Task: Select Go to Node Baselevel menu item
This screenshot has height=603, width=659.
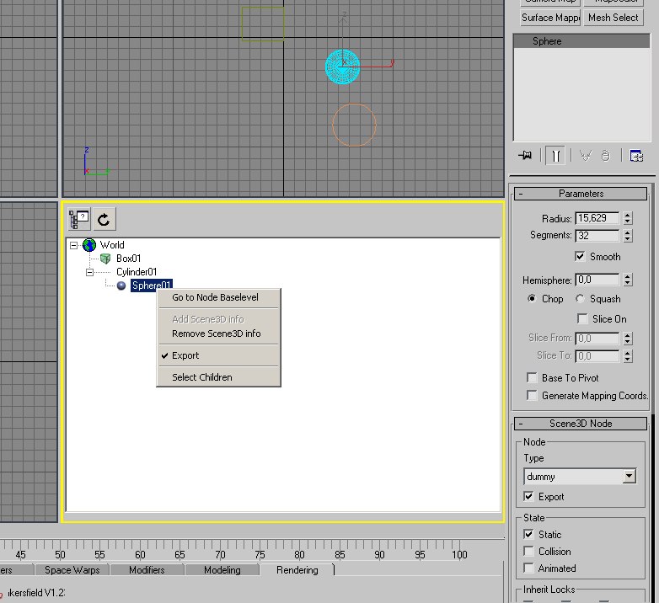Action: 215,297
